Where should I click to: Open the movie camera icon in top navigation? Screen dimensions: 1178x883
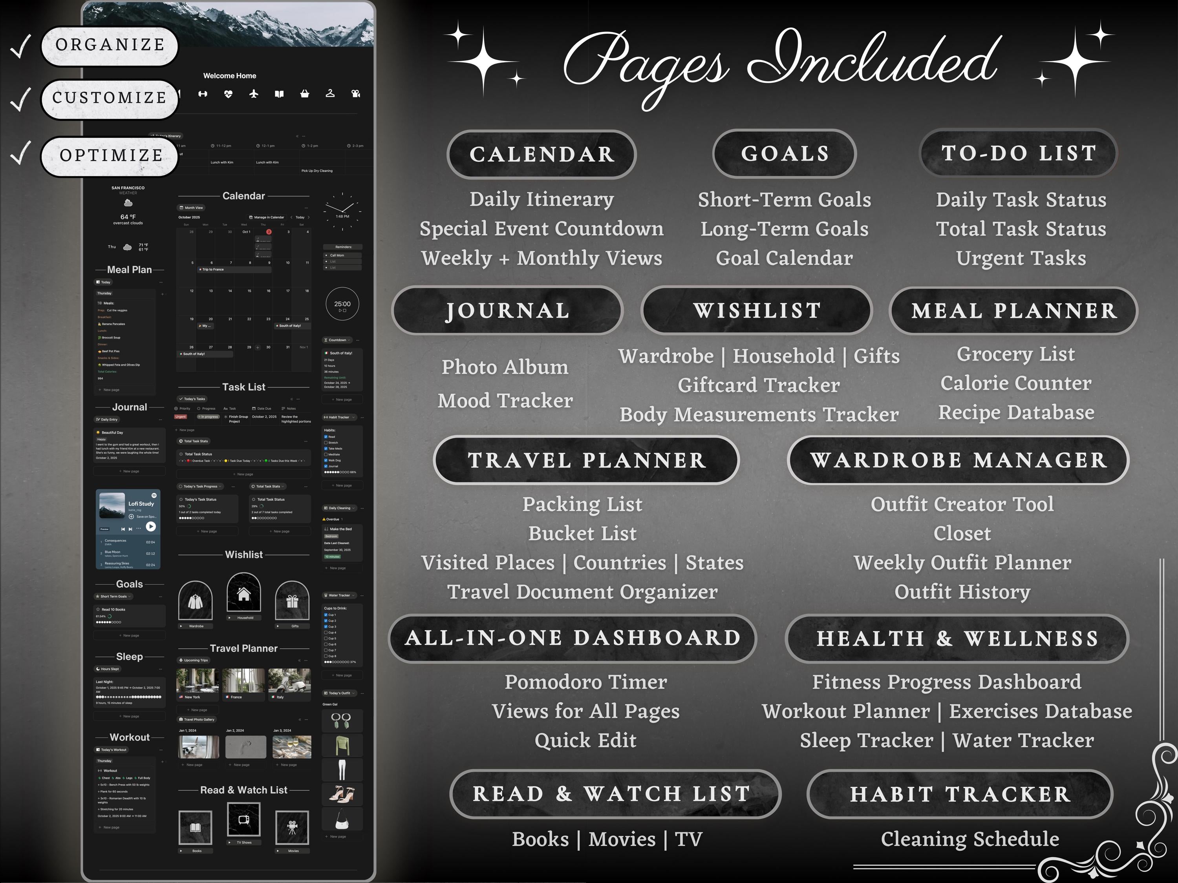pyautogui.click(x=356, y=94)
